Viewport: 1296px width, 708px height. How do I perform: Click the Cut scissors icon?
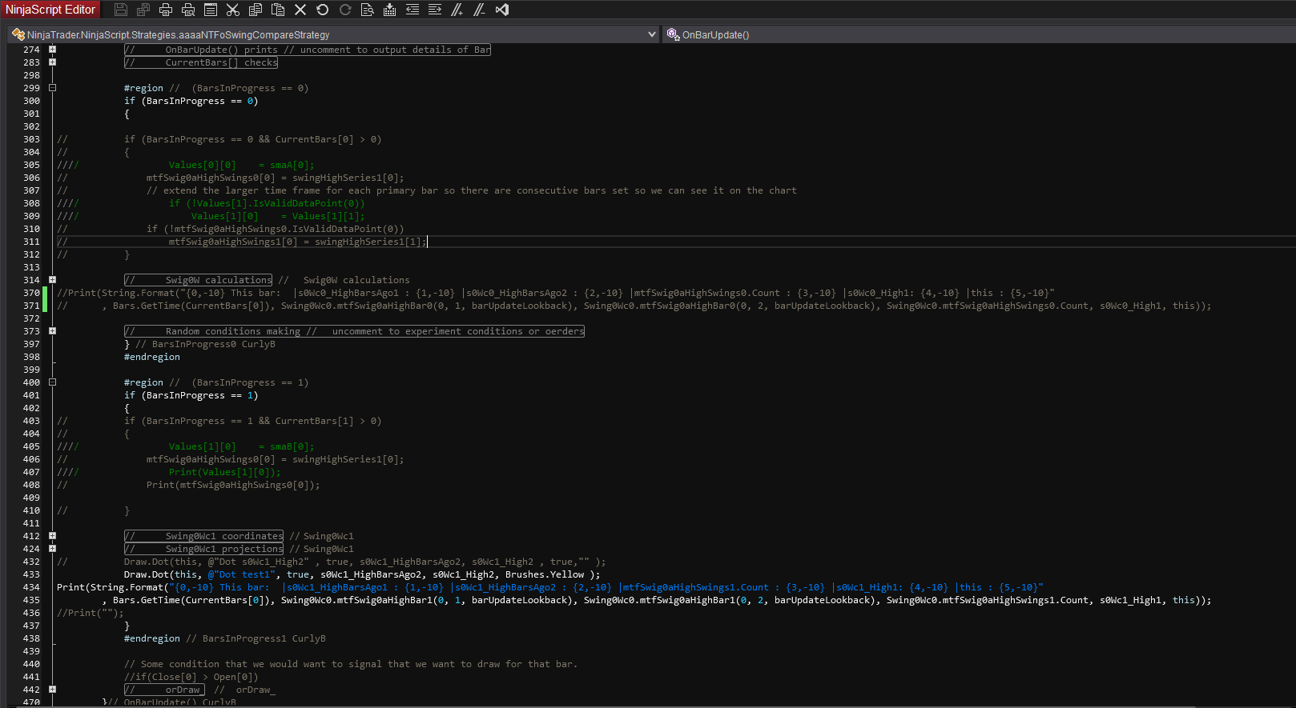click(x=233, y=10)
